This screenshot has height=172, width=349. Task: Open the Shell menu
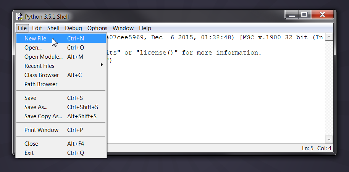click(53, 28)
